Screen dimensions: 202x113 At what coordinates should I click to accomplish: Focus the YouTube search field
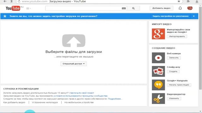coord(83,8)
